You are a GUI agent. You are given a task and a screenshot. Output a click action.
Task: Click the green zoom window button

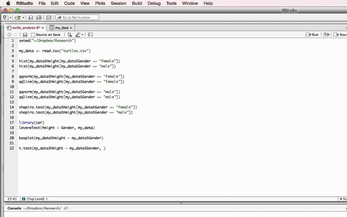coord(17,10)
